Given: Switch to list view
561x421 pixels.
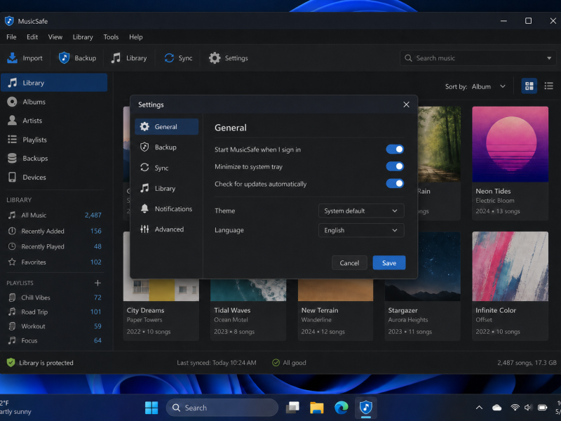Looking at the screenshot, I should pyautogui.click(x=549, y=86).
